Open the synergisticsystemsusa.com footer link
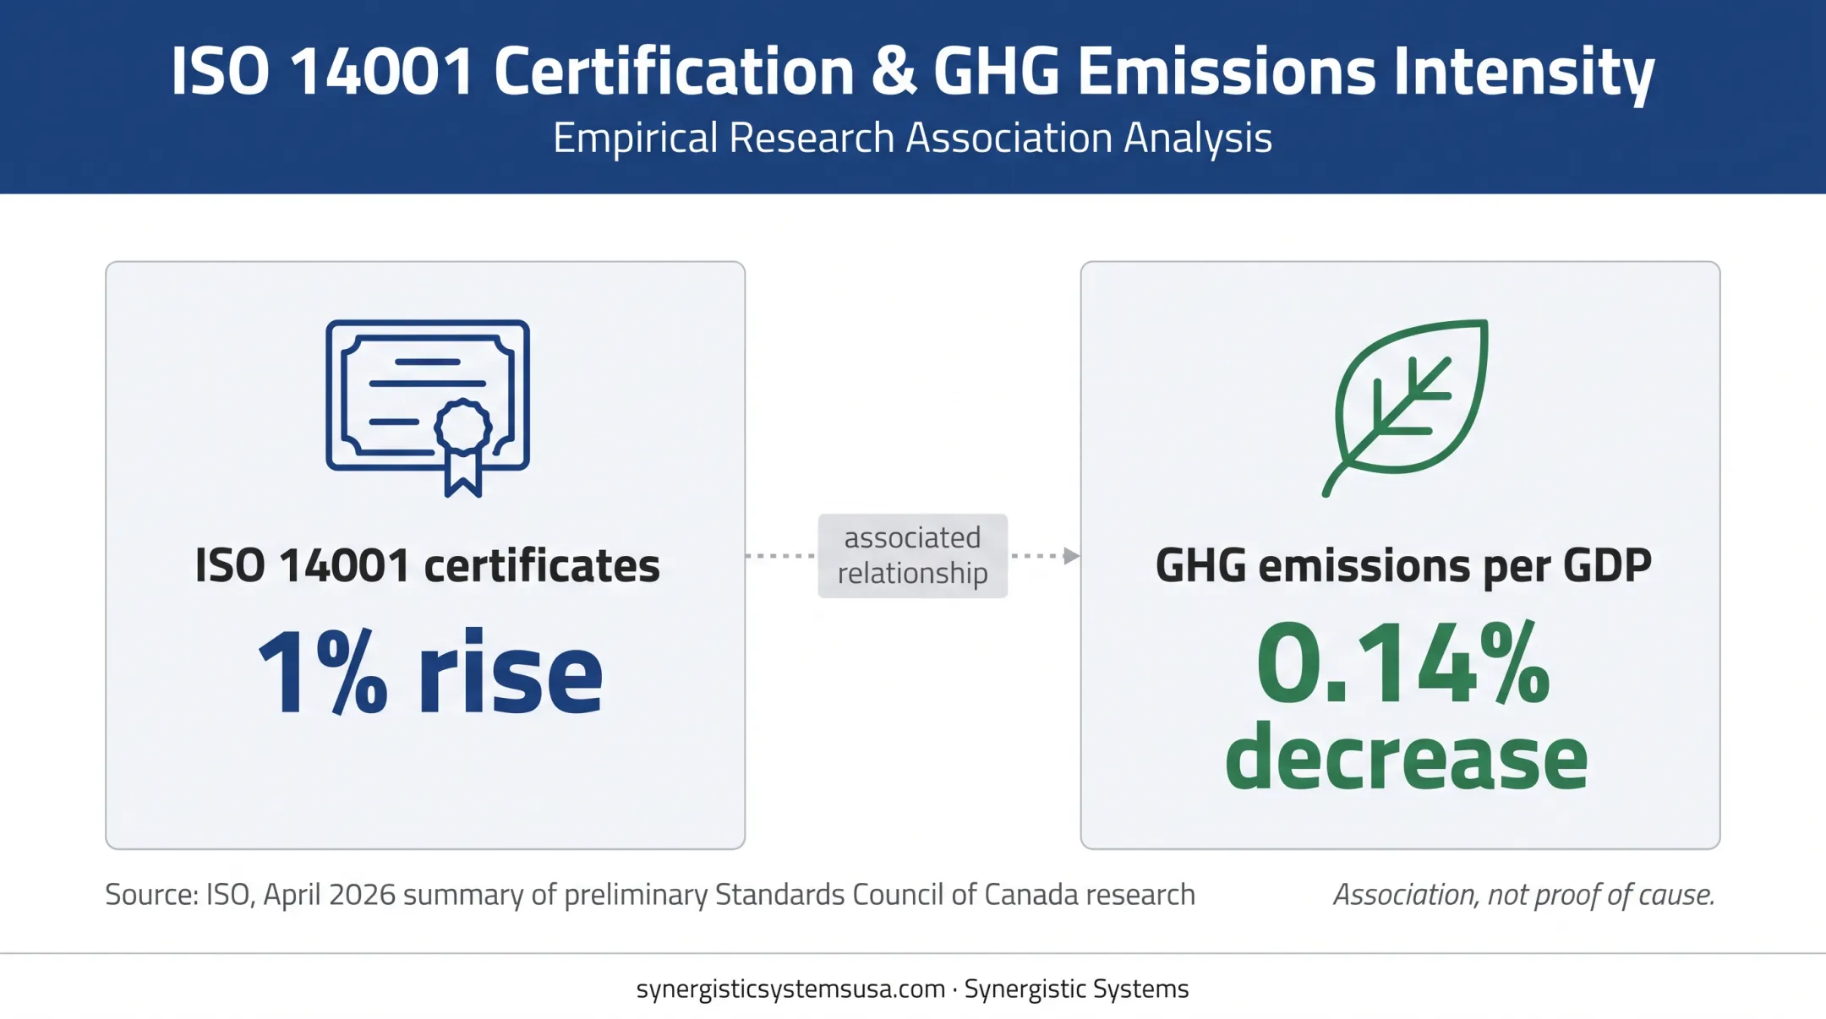This screenshot has width=1826, height=1019. (790, 989)
